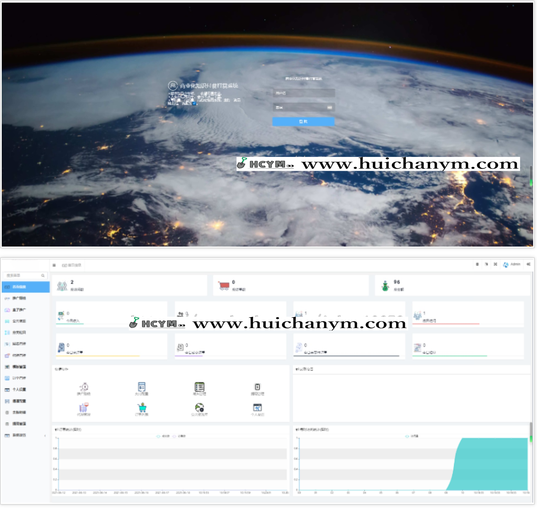The width and height of the screenshot is (537, 508).
Task: Switch to the home page tab in header
Action: 72,265
